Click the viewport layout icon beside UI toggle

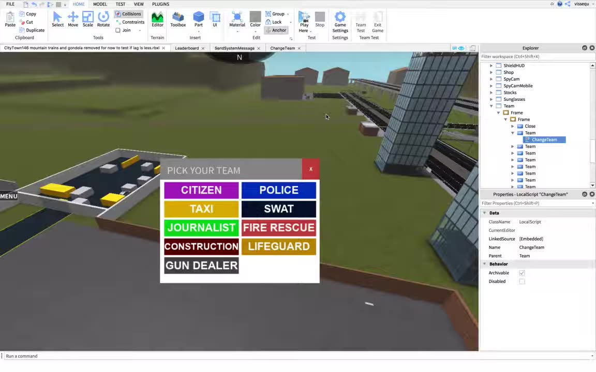click(472, 48)
